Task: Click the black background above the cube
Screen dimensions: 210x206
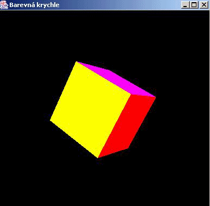Action: 105,36
